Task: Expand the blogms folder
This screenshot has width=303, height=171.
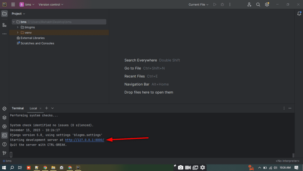Action: pos(18,27)
